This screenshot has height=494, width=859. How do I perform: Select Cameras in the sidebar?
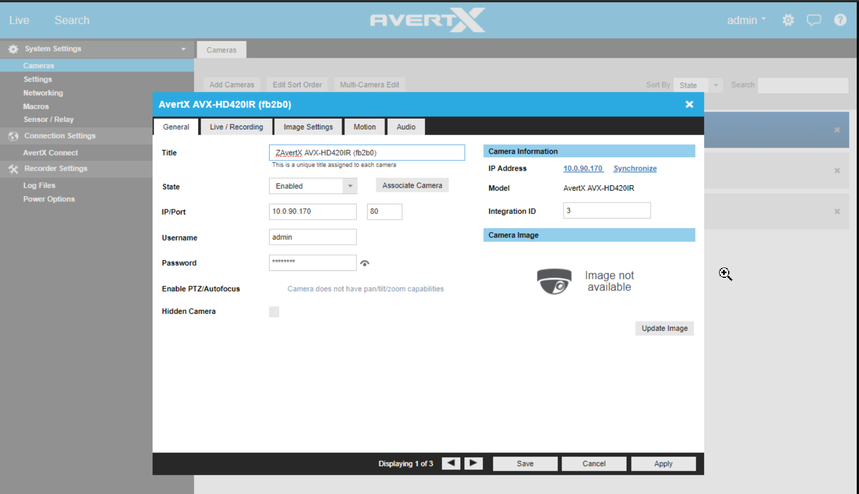point(39,66)
